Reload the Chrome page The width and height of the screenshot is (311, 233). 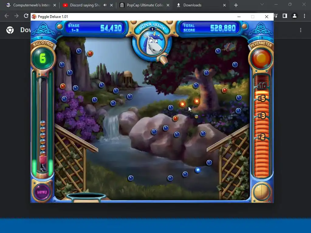(x=26, y=16)
